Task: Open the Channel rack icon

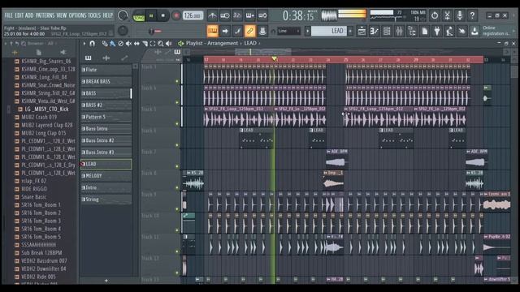Action: pyautogui.click(x=387, y=32)
